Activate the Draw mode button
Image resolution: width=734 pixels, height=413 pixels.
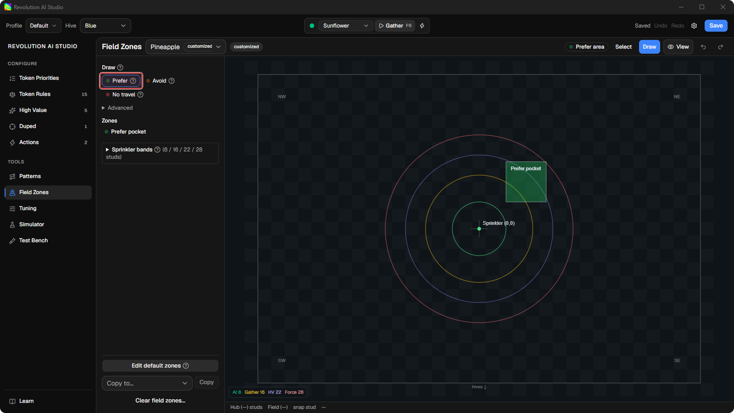point(650,47)
